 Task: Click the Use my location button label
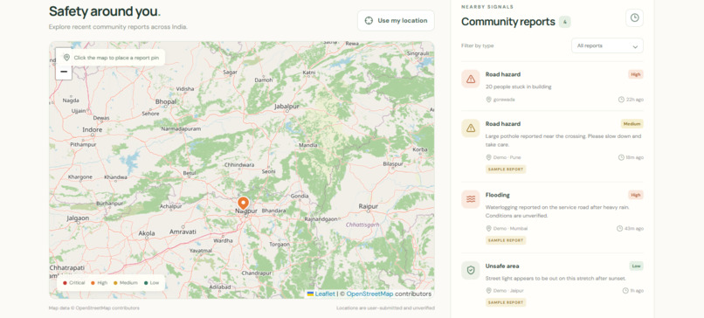tap(403, 21)
